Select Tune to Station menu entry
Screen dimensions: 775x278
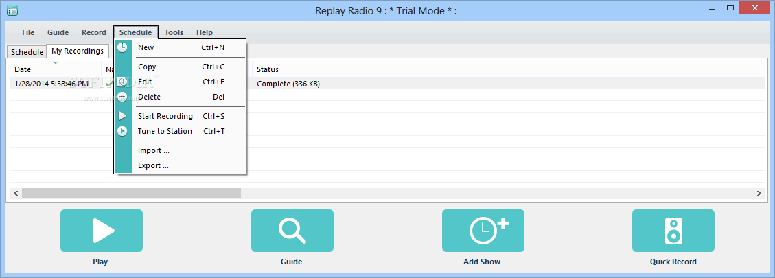coord(180,131)
